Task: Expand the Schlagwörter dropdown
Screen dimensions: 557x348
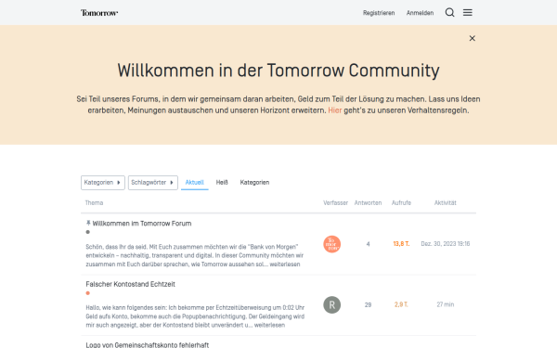Action: coord(153,183)
